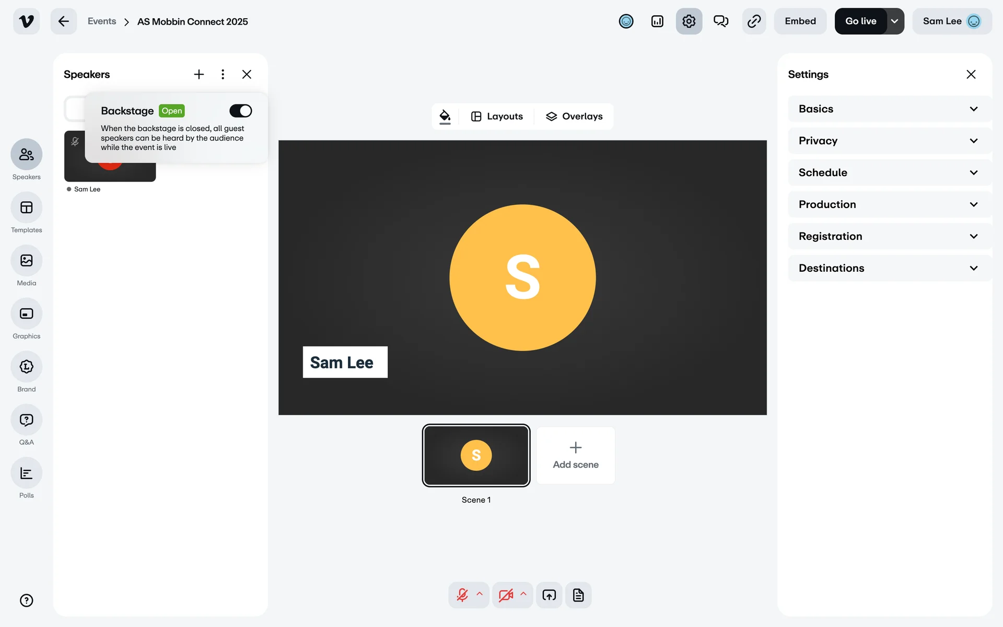Screen dimensions: 1003x627
Task: Copy event link with chain icon
Action: [754, 21]
